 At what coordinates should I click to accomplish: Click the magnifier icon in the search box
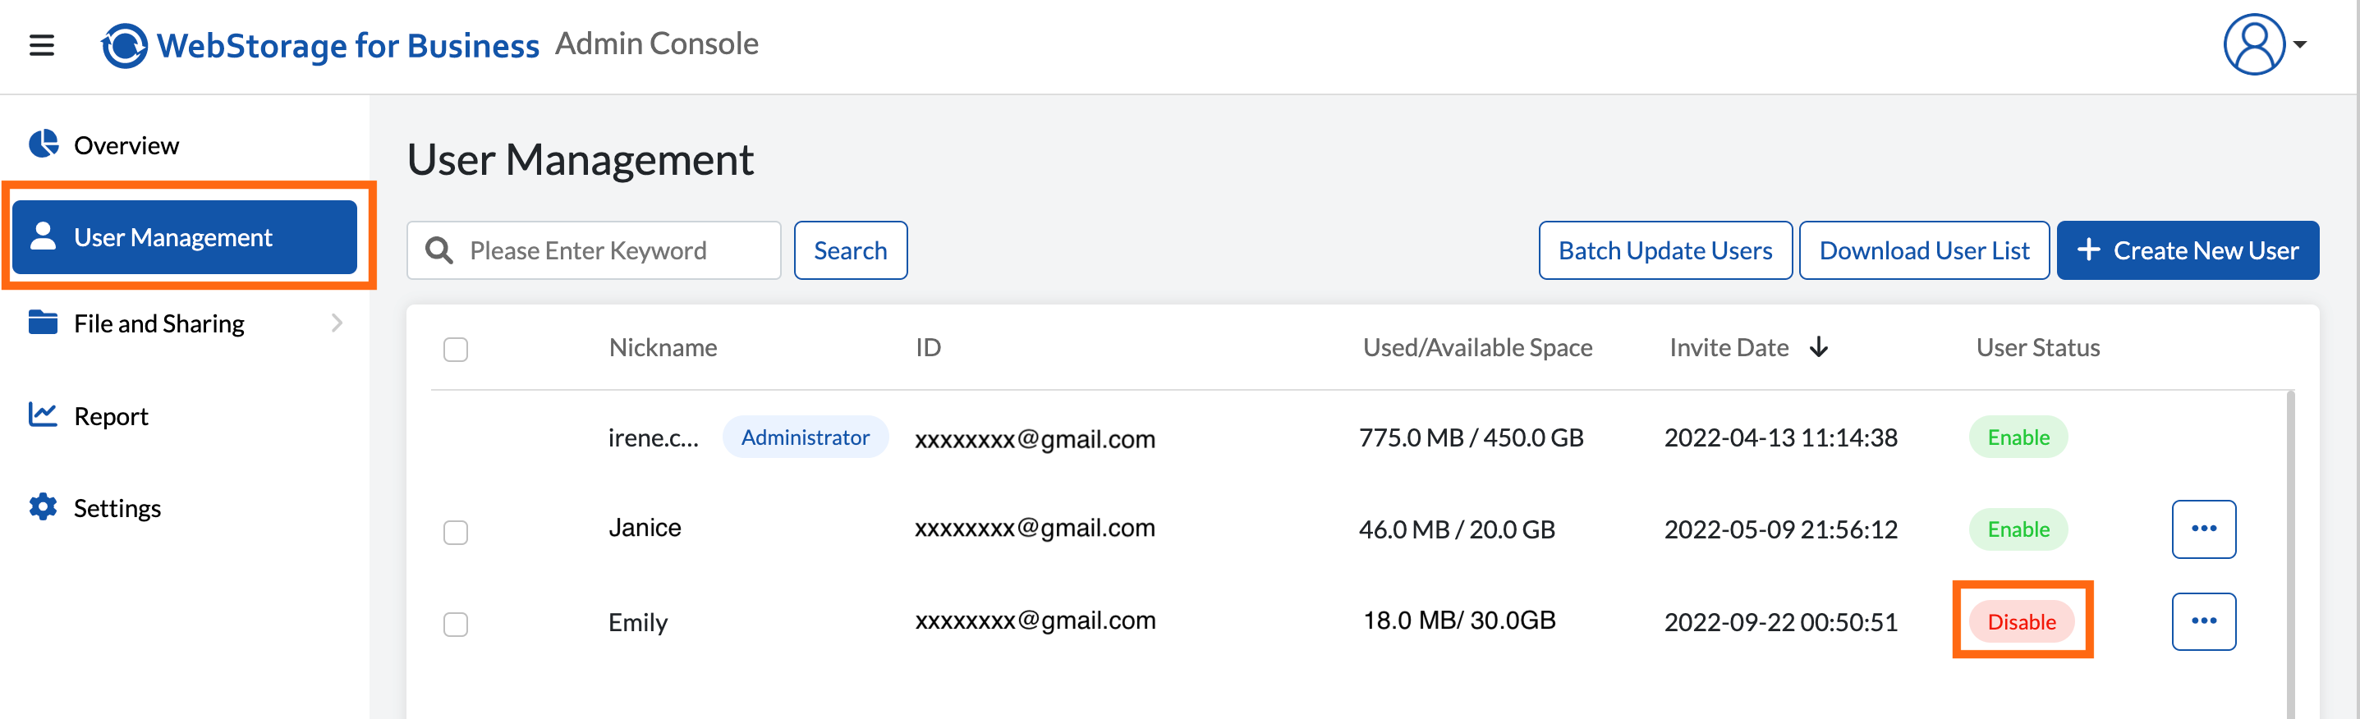click(x=440, y=250)
